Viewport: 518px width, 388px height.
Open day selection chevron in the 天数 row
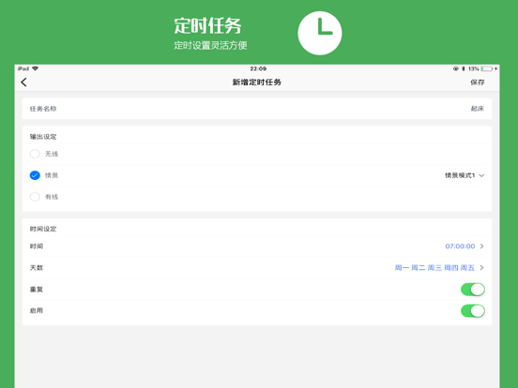pyautogui.click(x=482, y=268)
